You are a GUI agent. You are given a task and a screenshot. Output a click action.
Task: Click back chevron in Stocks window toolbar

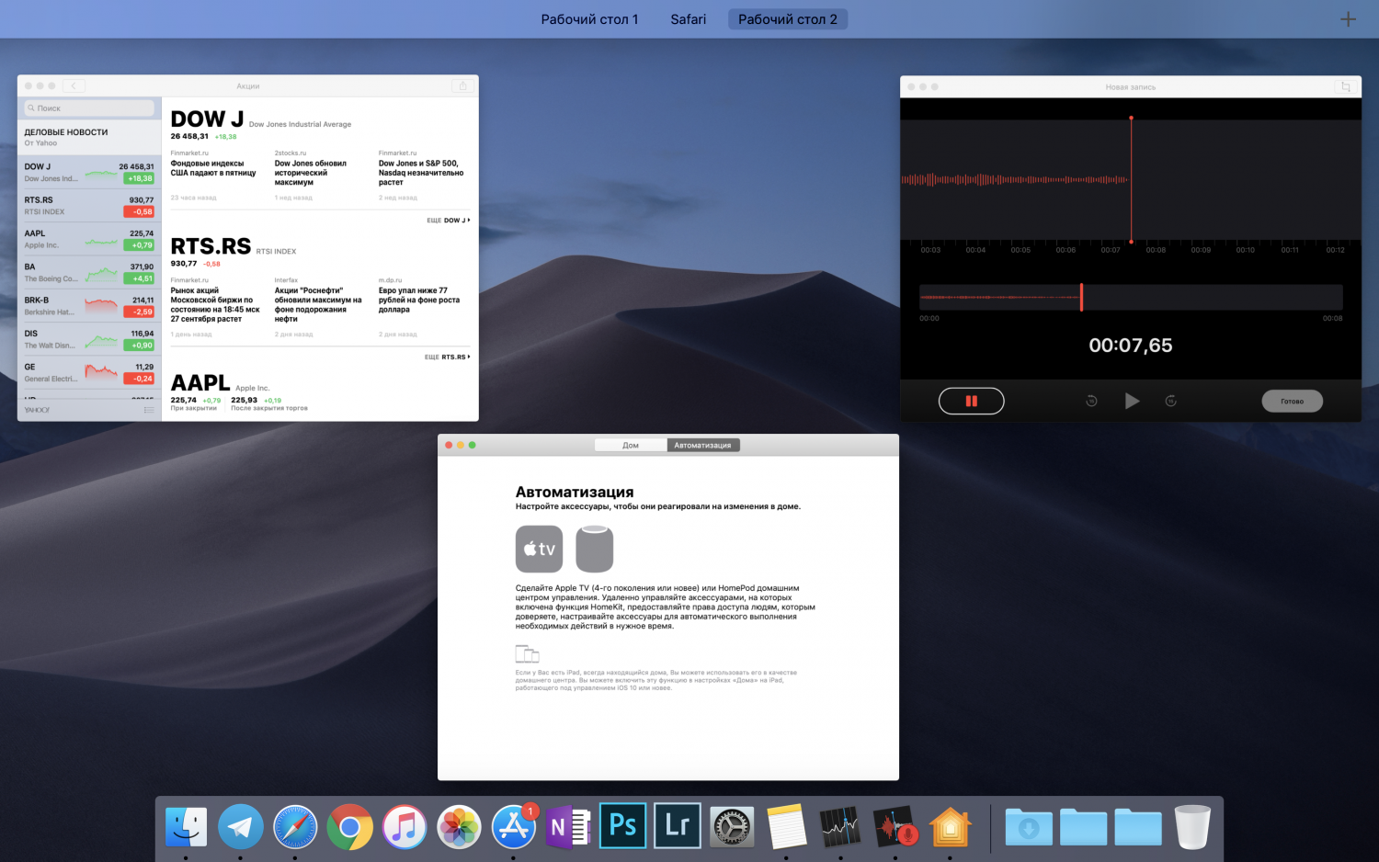tap(74, 85)
